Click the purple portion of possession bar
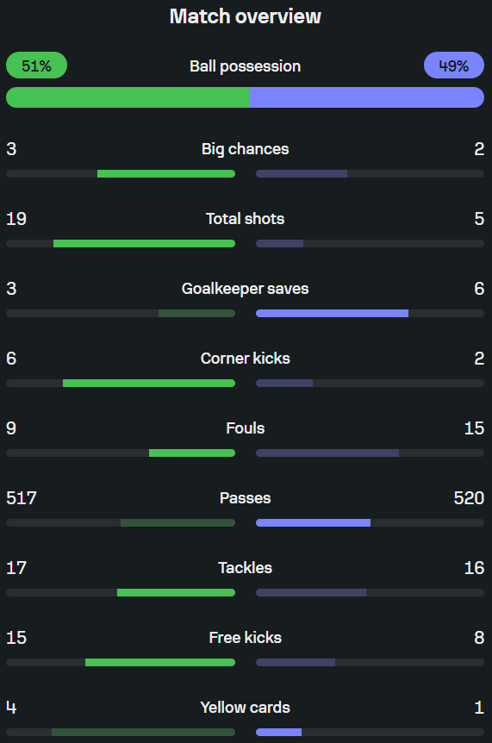The image size is (492, 743). pyautogui.click(x=367, y=97)
